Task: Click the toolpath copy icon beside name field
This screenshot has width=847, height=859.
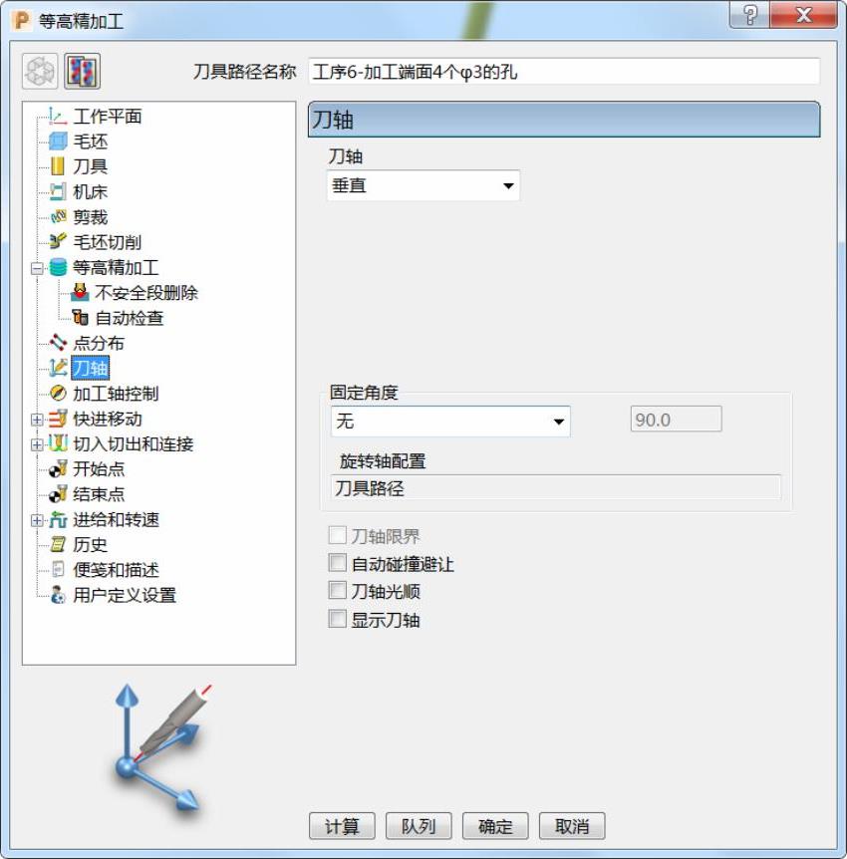Action: [x=82, y=71]
